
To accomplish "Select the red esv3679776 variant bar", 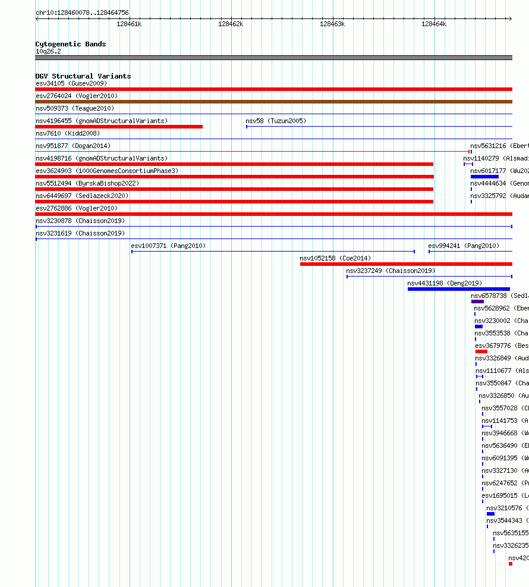I will (481, 351).
